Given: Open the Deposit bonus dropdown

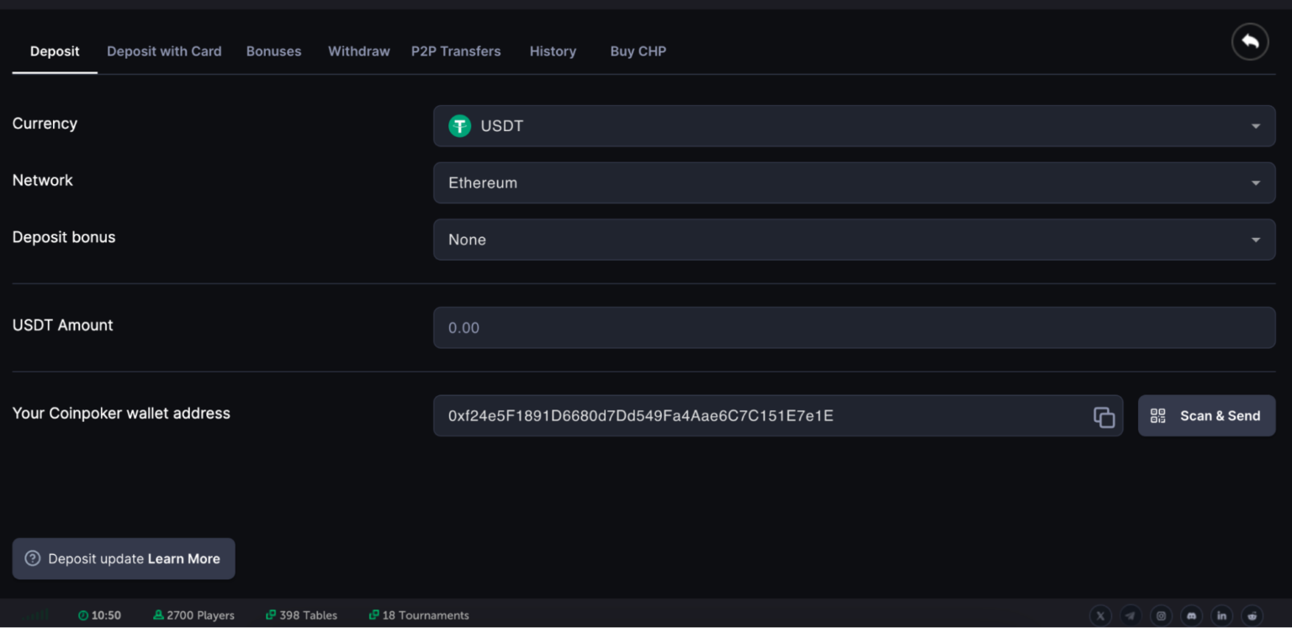Looking at the screenshot, I should point(854,240).
